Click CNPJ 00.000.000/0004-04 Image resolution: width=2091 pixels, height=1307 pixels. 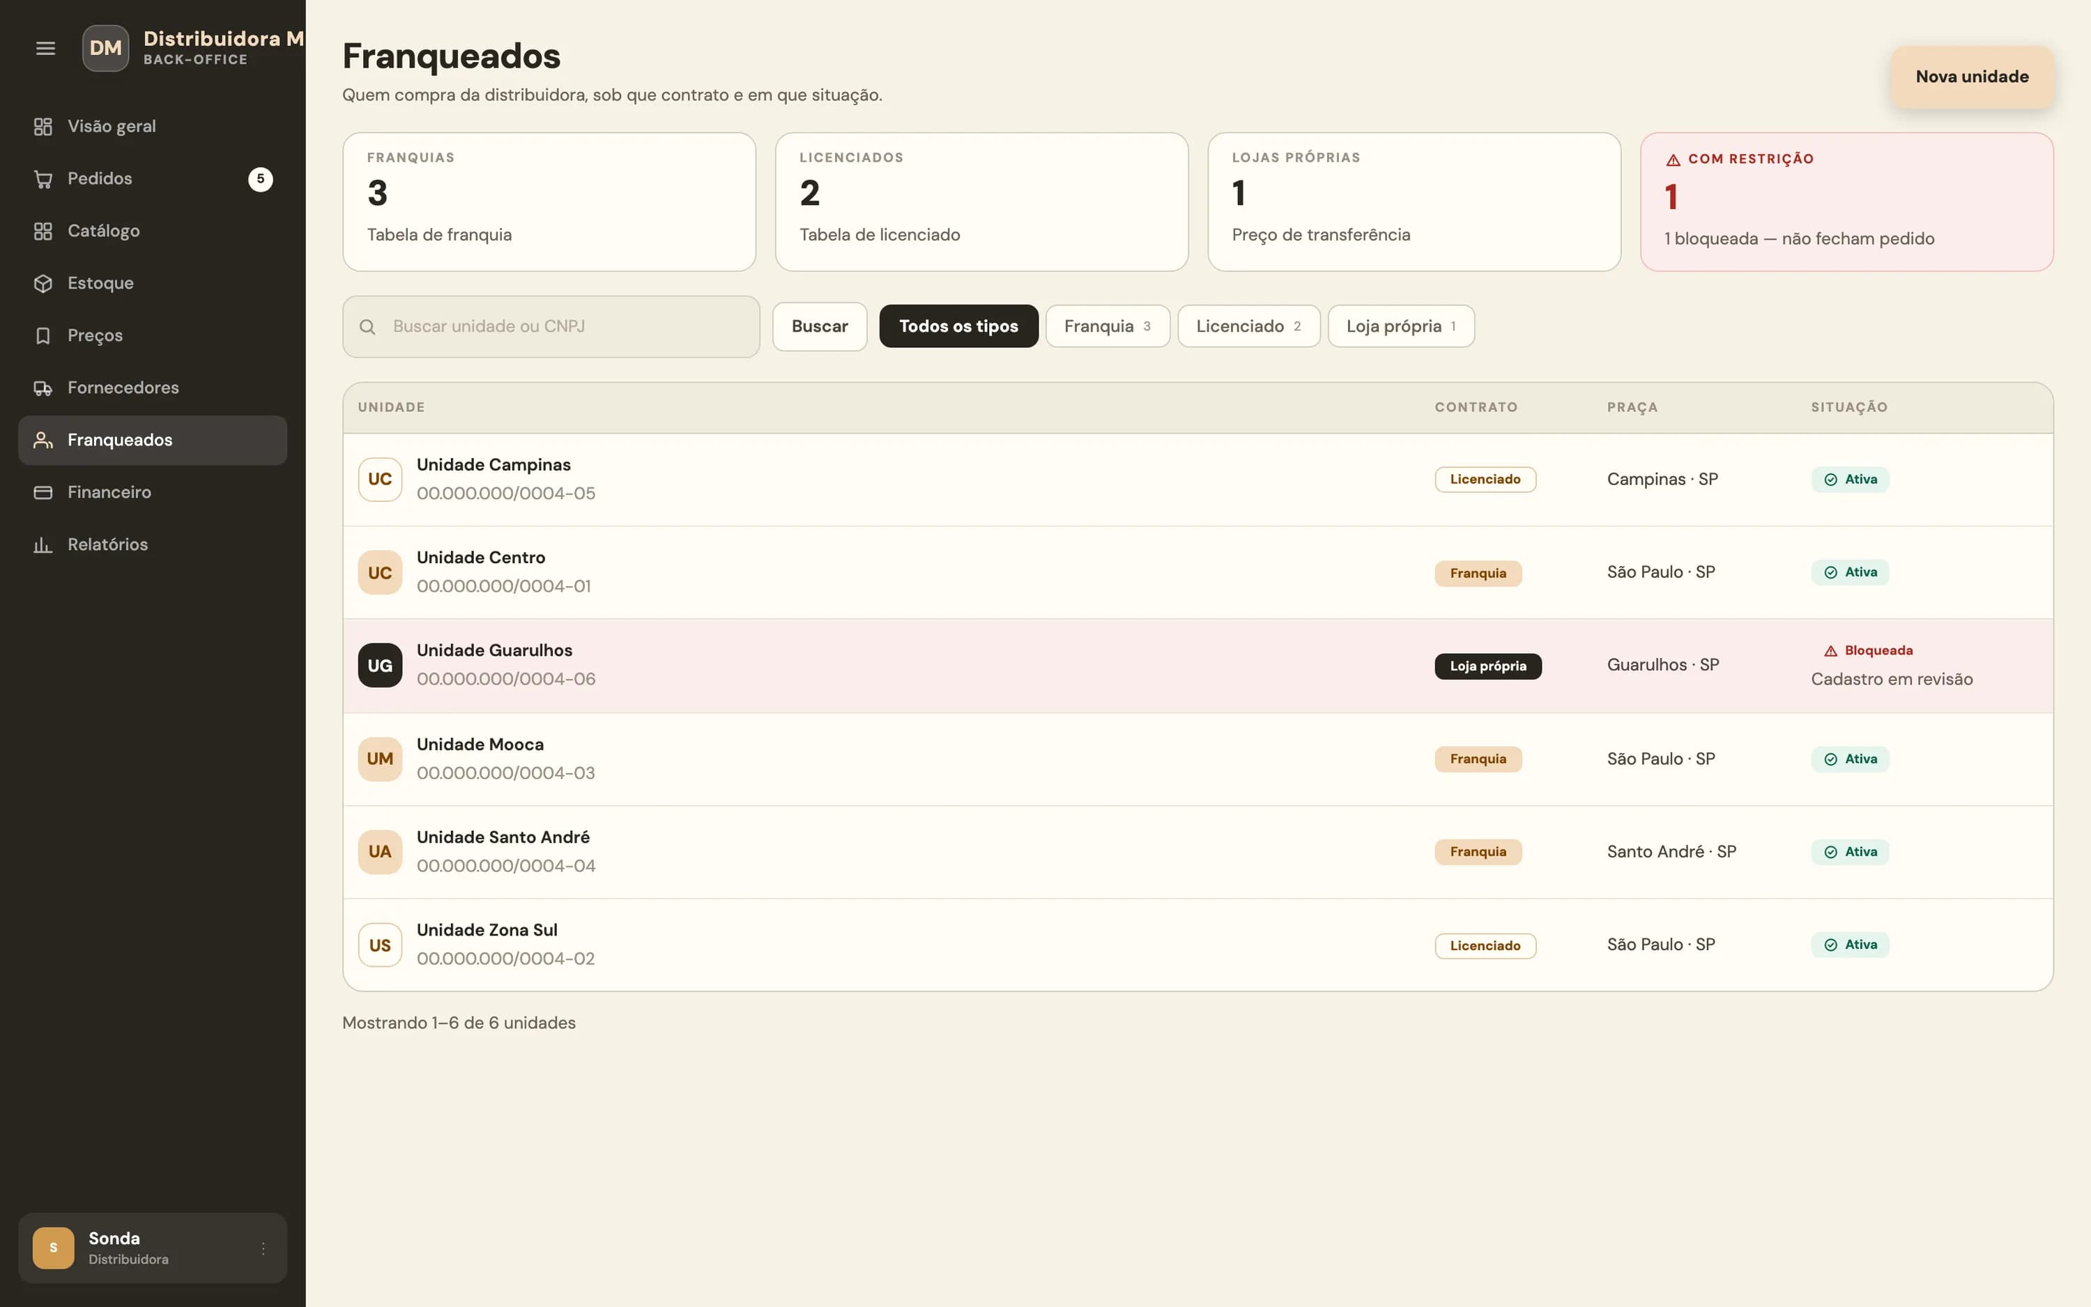click(506, 866)
